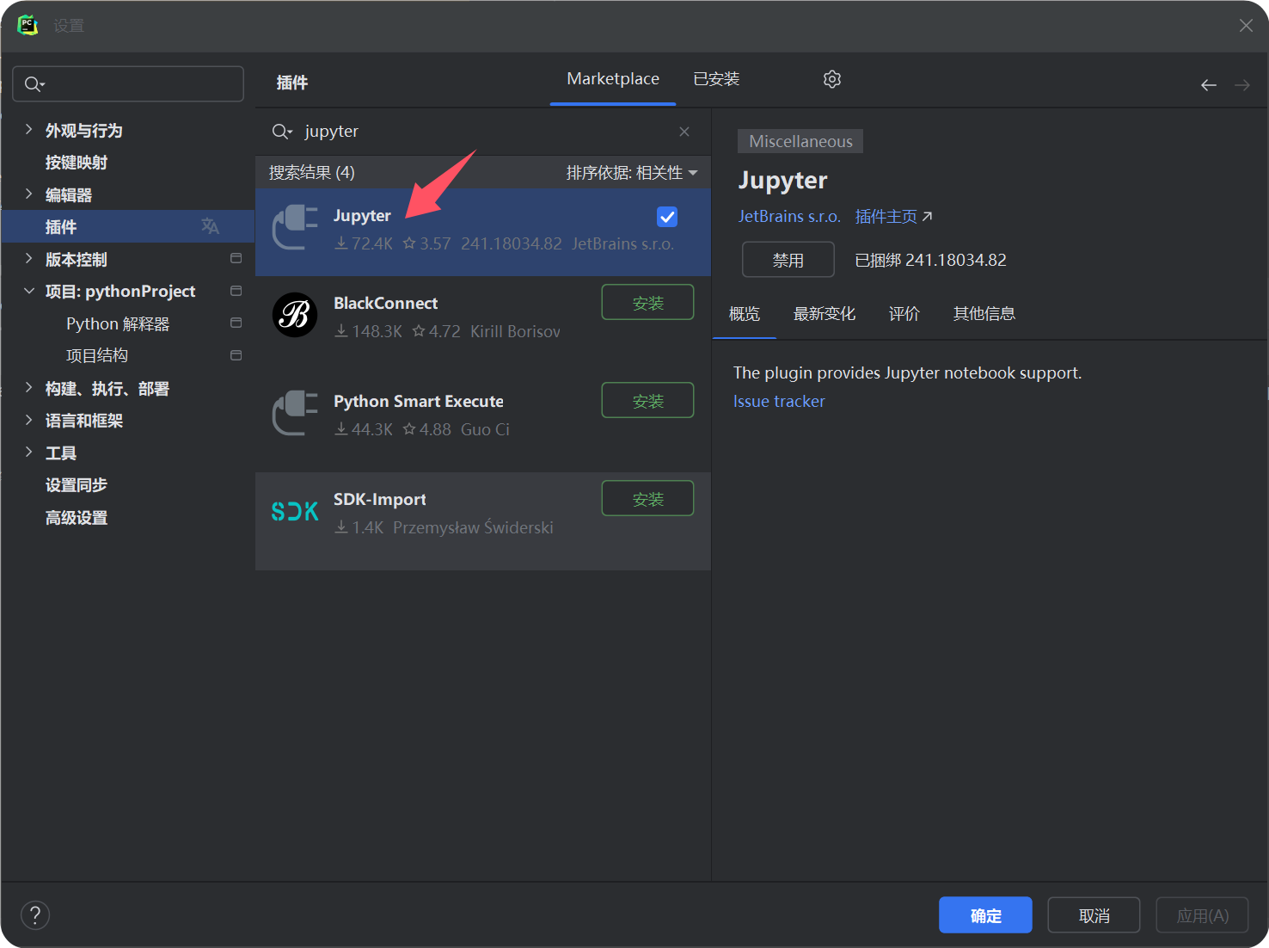
Task: Select the Python Smart Execute name in results
Action: (419, 401)
